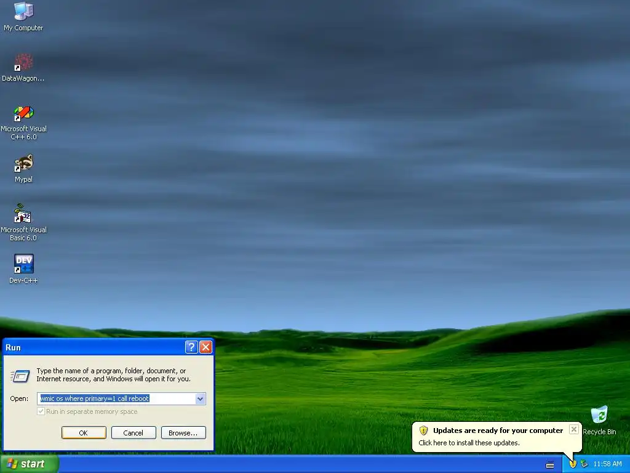Click the on-screen keyboard taskbar icon
The width and height of the screenshot is (630, 473).
[550, 464]
